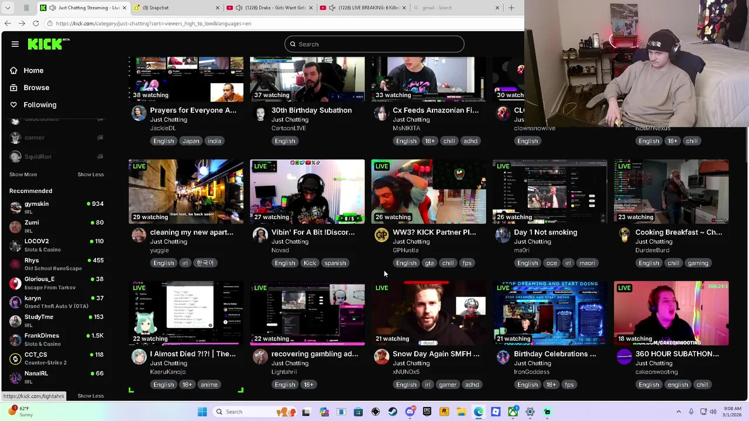Open Browse in Kick sidebar
Image resolution: width=749 pixels, height=421 pixels.
pos(36,88)
